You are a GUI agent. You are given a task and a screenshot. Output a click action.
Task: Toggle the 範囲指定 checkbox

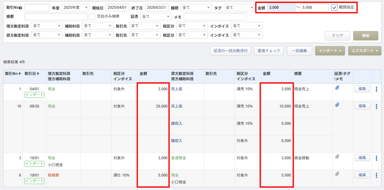(334, 7)
